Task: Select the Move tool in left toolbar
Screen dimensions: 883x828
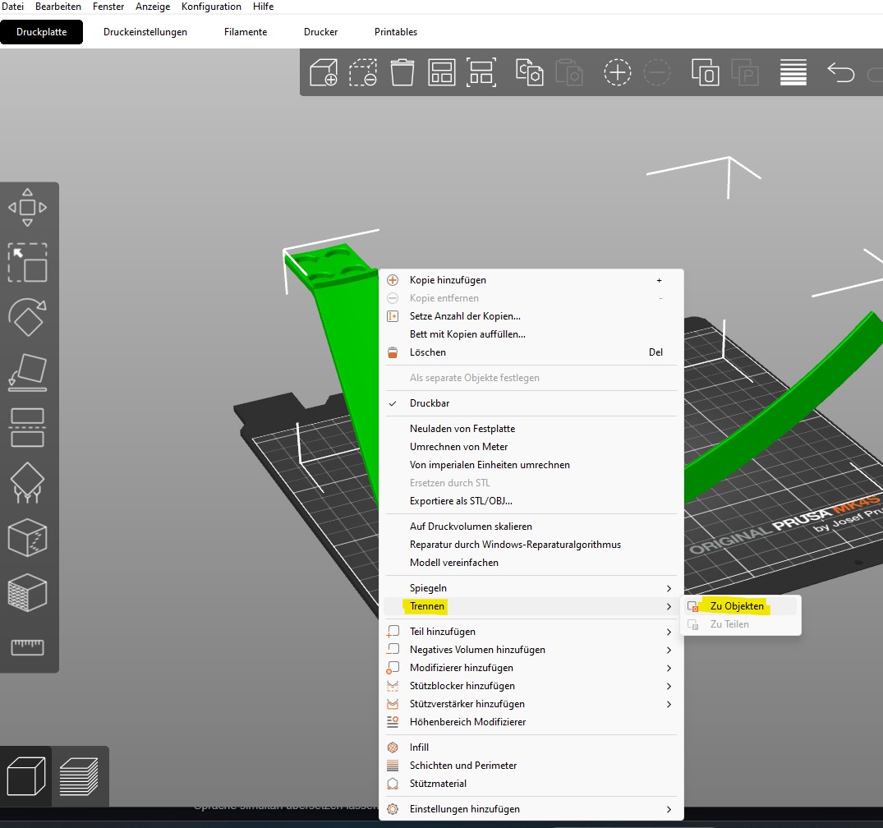Action: (x=27, y=208)
